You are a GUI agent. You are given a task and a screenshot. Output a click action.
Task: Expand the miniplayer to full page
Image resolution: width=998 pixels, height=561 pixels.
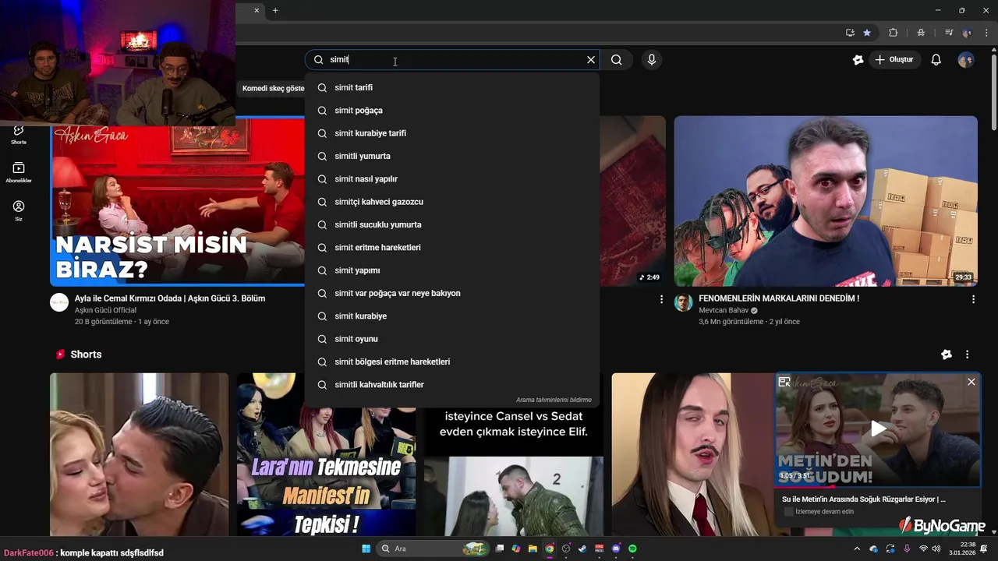coord(784,382)
